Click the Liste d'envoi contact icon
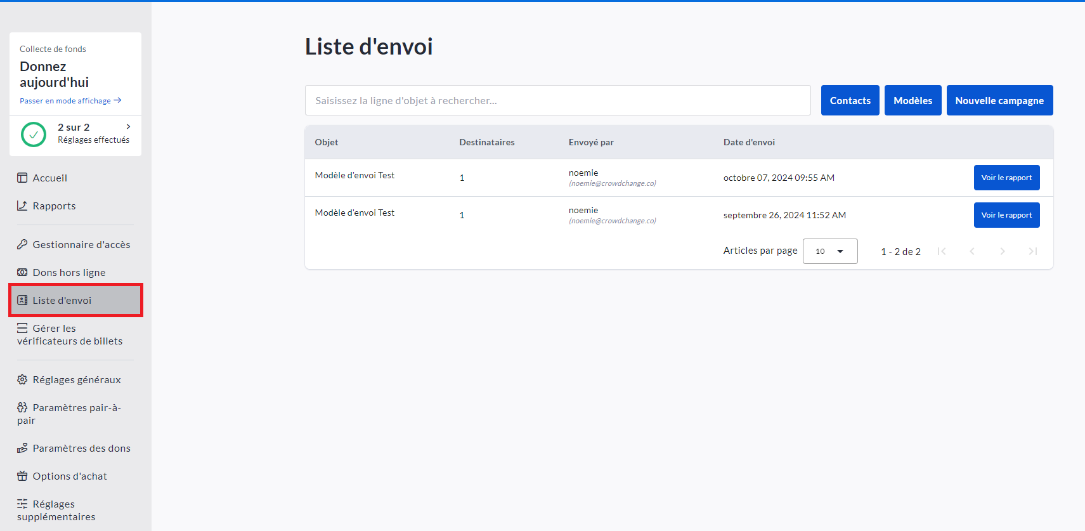1085x531 pixels. 22,300
